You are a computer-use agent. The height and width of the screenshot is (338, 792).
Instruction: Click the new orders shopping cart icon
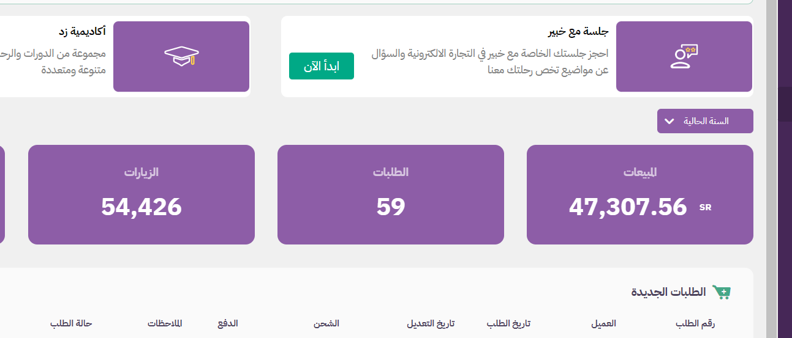point(722,292)
